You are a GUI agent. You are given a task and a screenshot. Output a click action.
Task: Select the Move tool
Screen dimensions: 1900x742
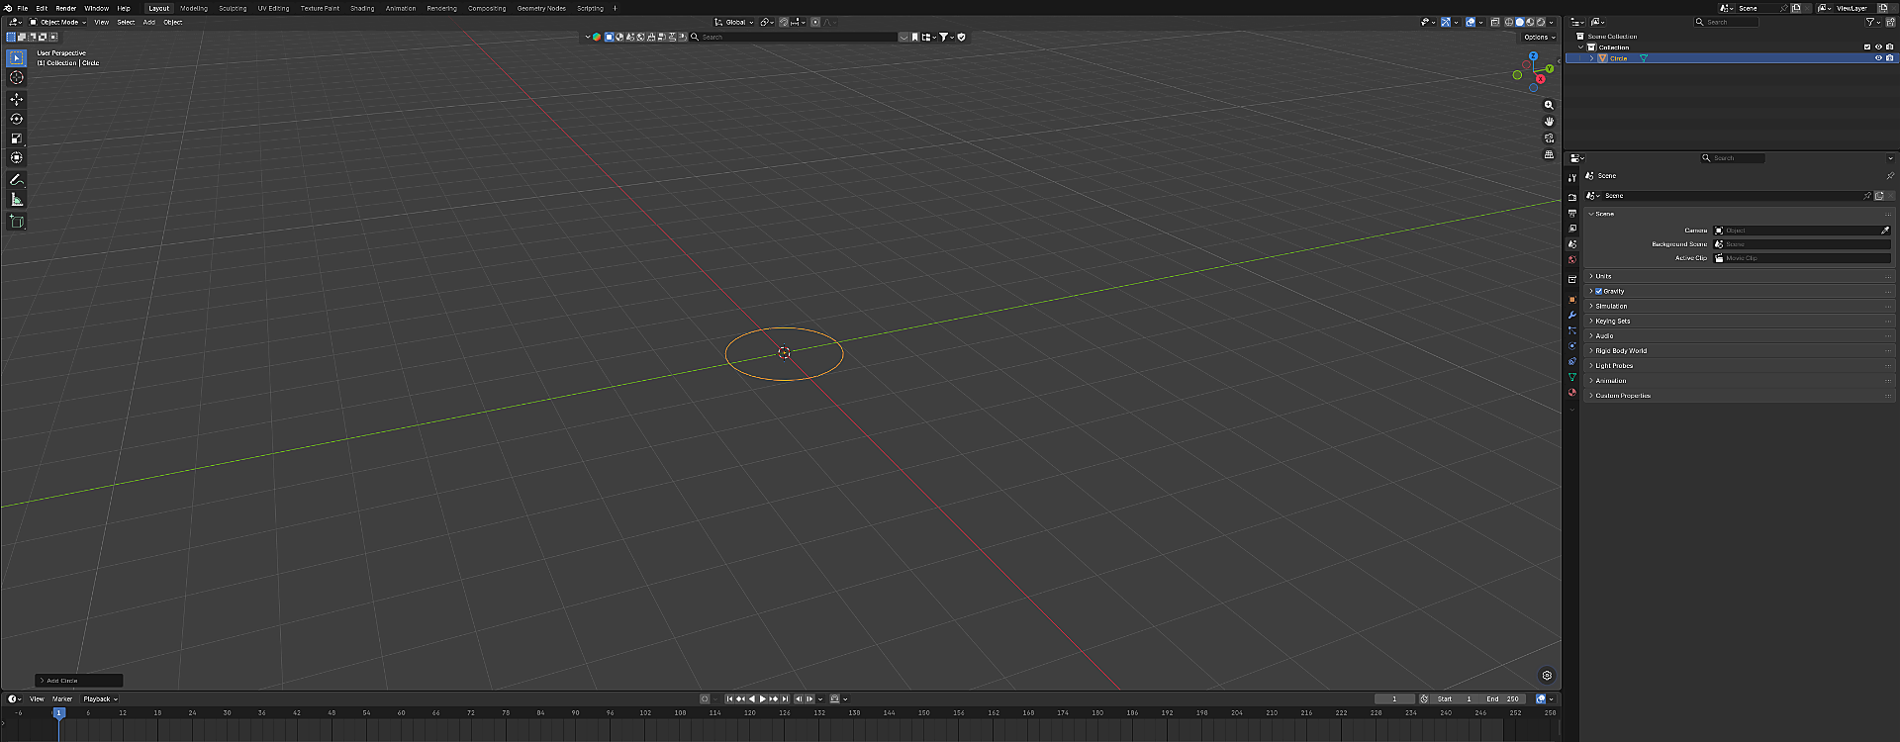tap(16, 99)
